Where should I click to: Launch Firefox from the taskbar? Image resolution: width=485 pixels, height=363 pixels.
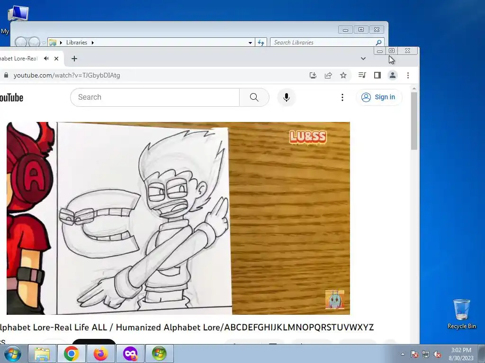tap(101, 354)
